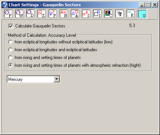Screen dimensions: 160x135
Task: Select the D chart settings icon
Action: tap(30, 14)
